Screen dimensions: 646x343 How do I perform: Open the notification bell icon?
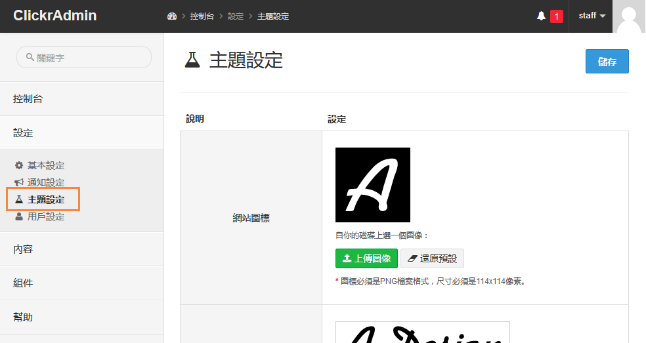coord(541,16)
